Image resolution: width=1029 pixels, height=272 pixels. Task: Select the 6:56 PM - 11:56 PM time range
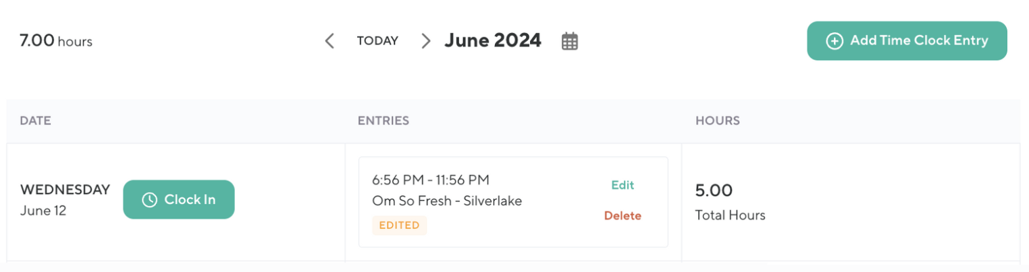431,180
